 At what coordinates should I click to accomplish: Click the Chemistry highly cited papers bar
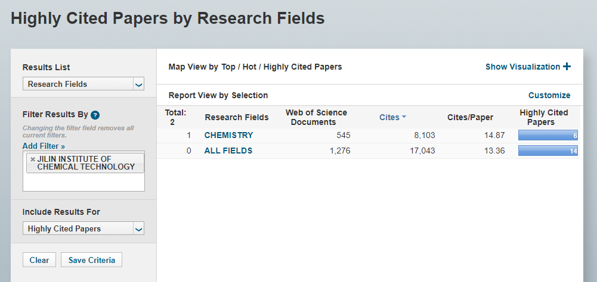[x=547, y=136]
